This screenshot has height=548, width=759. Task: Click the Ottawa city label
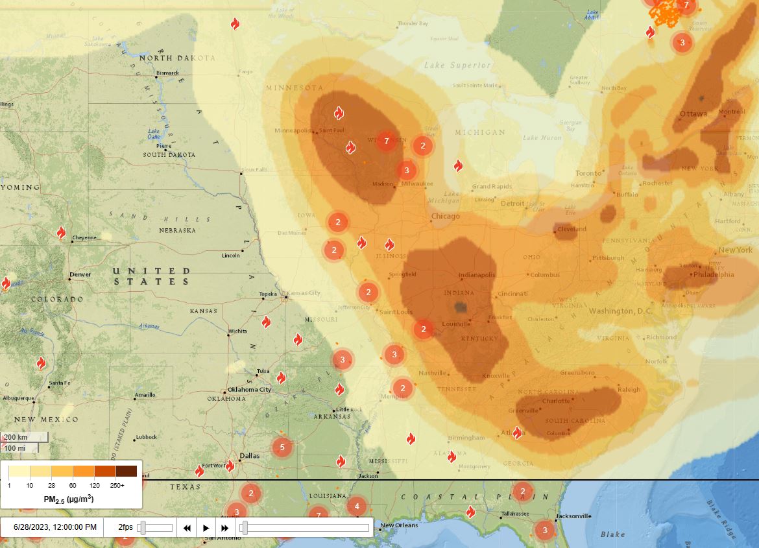click(x=693, y=113)
